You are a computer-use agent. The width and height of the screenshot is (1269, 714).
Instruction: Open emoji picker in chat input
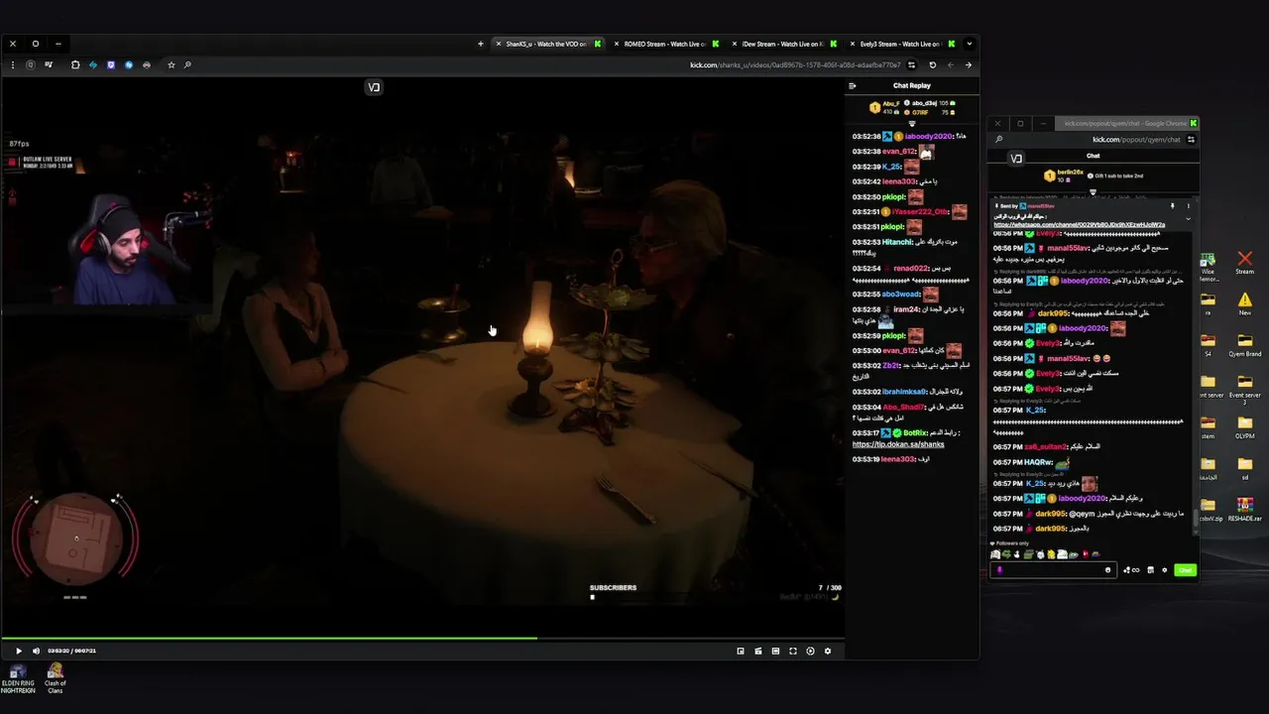(1107, 570)
